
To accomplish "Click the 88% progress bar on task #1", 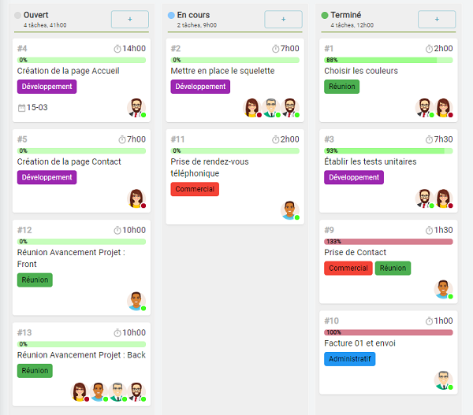I will pyautogui.click(x=389, y=60).
